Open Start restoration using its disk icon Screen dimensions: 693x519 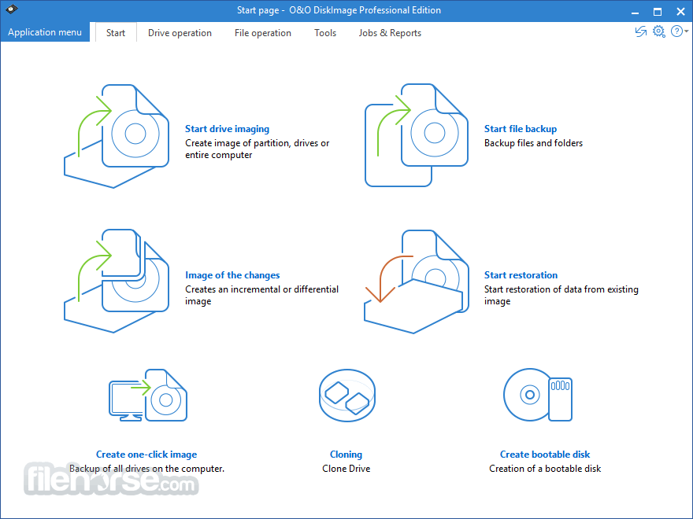[x=416, y=280]
